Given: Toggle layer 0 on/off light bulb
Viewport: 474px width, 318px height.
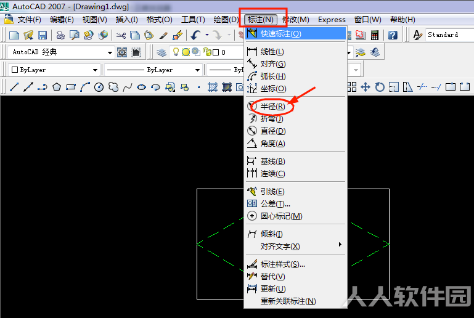Looking at the screenshot, I should [176, 52].
